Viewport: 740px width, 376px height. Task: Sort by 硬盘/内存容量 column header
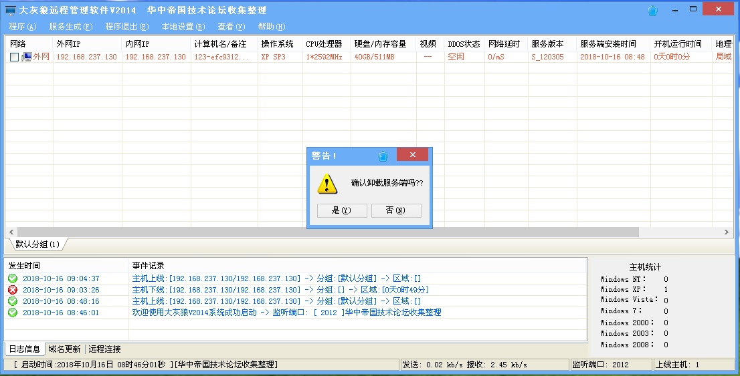[383, 44]
